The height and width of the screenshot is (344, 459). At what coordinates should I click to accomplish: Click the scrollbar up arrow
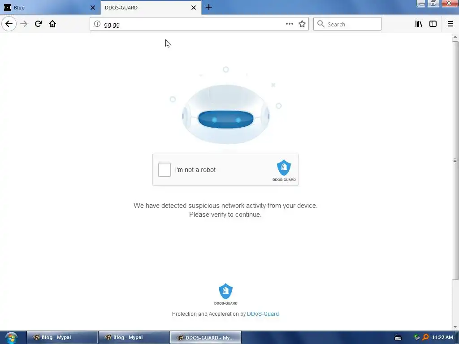click(x=455, y=37)
